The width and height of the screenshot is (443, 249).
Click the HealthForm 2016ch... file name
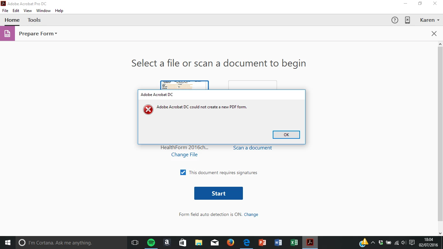coord(185,147)
